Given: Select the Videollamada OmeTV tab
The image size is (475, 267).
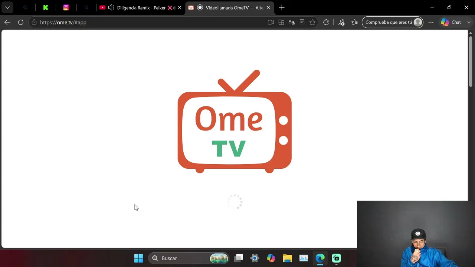Looking at the screenshot, I should point(230,7).
